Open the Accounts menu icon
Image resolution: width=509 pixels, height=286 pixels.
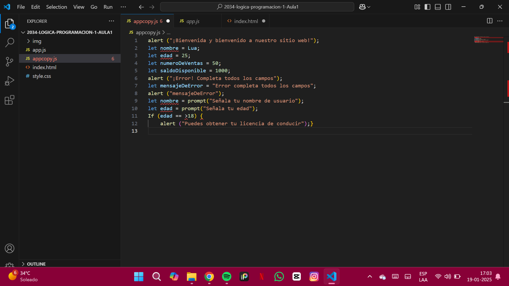pos(10,248)
